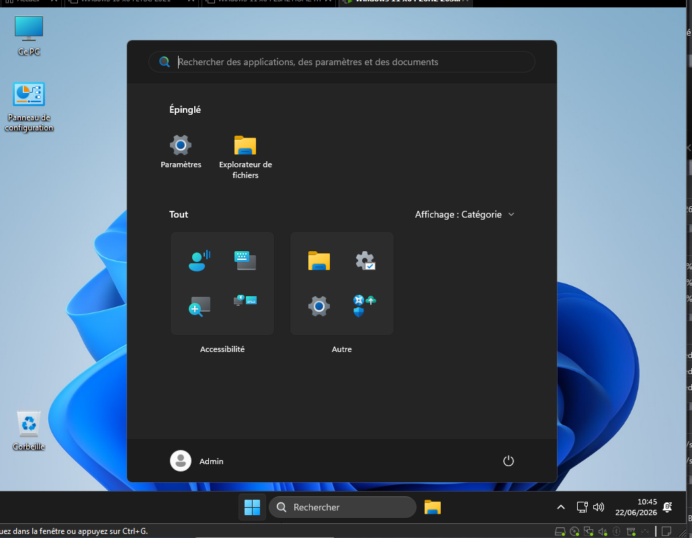
Task: Open small multi-icon group in Accessibilité folder
Action: pyautogui.click(x=245, y=300)
